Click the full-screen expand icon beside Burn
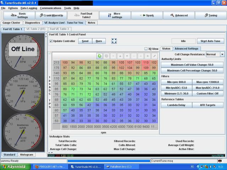This screenshot has width=227, height=170. pyautogui.click(x=114, y=41)
